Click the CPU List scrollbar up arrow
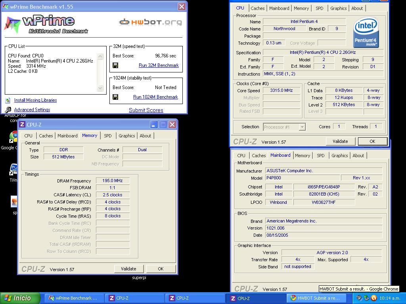The width and height of the screenshot is (406, 304). [100, 56]
